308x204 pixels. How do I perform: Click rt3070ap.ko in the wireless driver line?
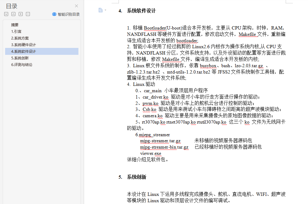[x=154, y=122]
